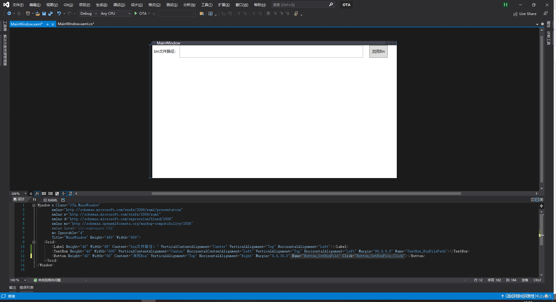Screen dimensions: 556x302
Task: Save the current file with floppy icon
Action: 44,14
